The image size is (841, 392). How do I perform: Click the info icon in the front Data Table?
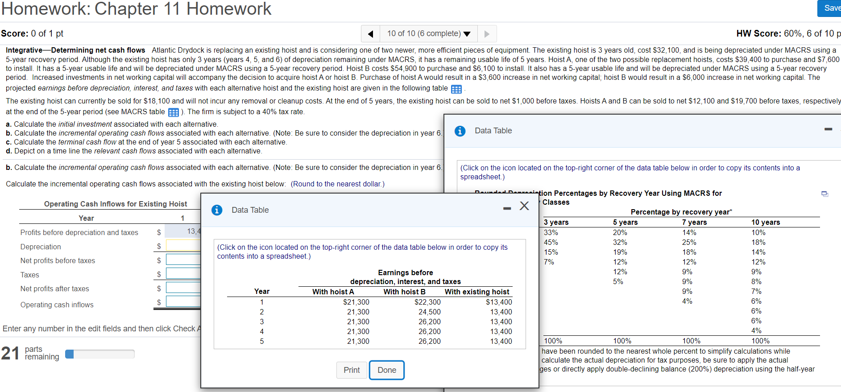[217, 210]
